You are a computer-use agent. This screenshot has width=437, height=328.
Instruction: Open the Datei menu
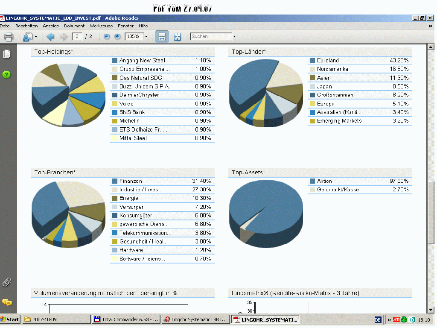5,26
